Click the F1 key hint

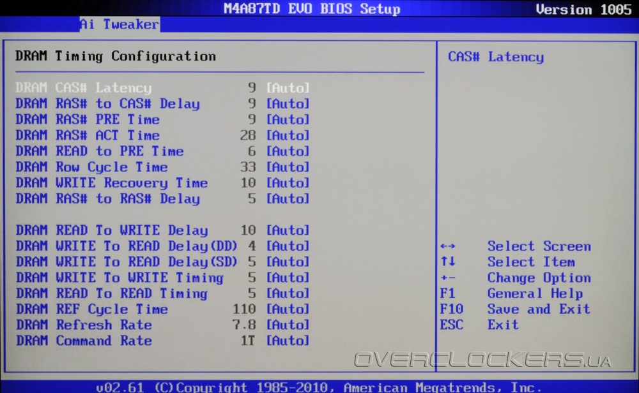[447, 293]
